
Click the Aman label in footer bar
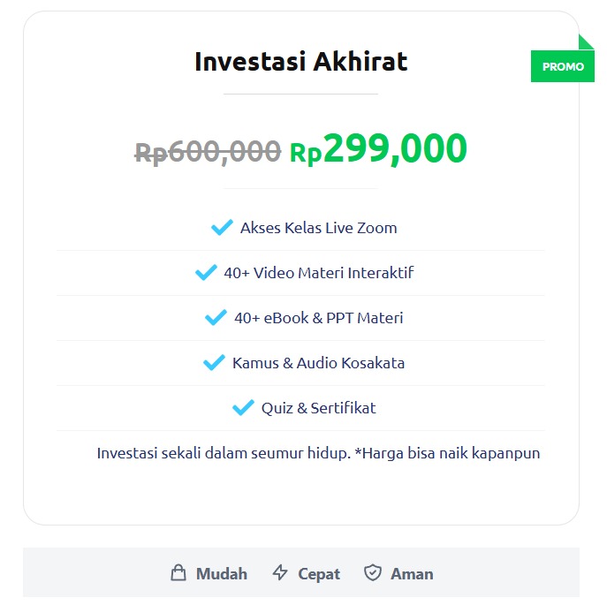(x=412, y=574)
